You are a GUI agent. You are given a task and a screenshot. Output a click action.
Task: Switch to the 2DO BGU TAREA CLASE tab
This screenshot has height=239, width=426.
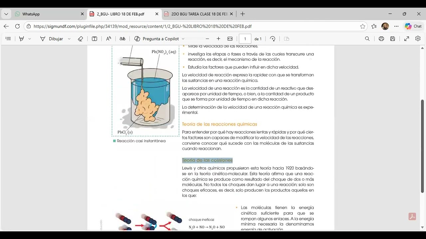[x=198, y=14]
